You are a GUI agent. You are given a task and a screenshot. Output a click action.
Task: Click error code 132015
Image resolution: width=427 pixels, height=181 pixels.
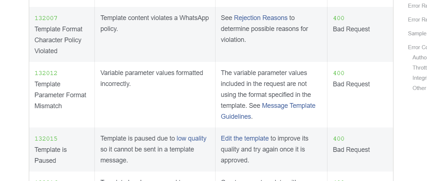[x=46, y=139]
